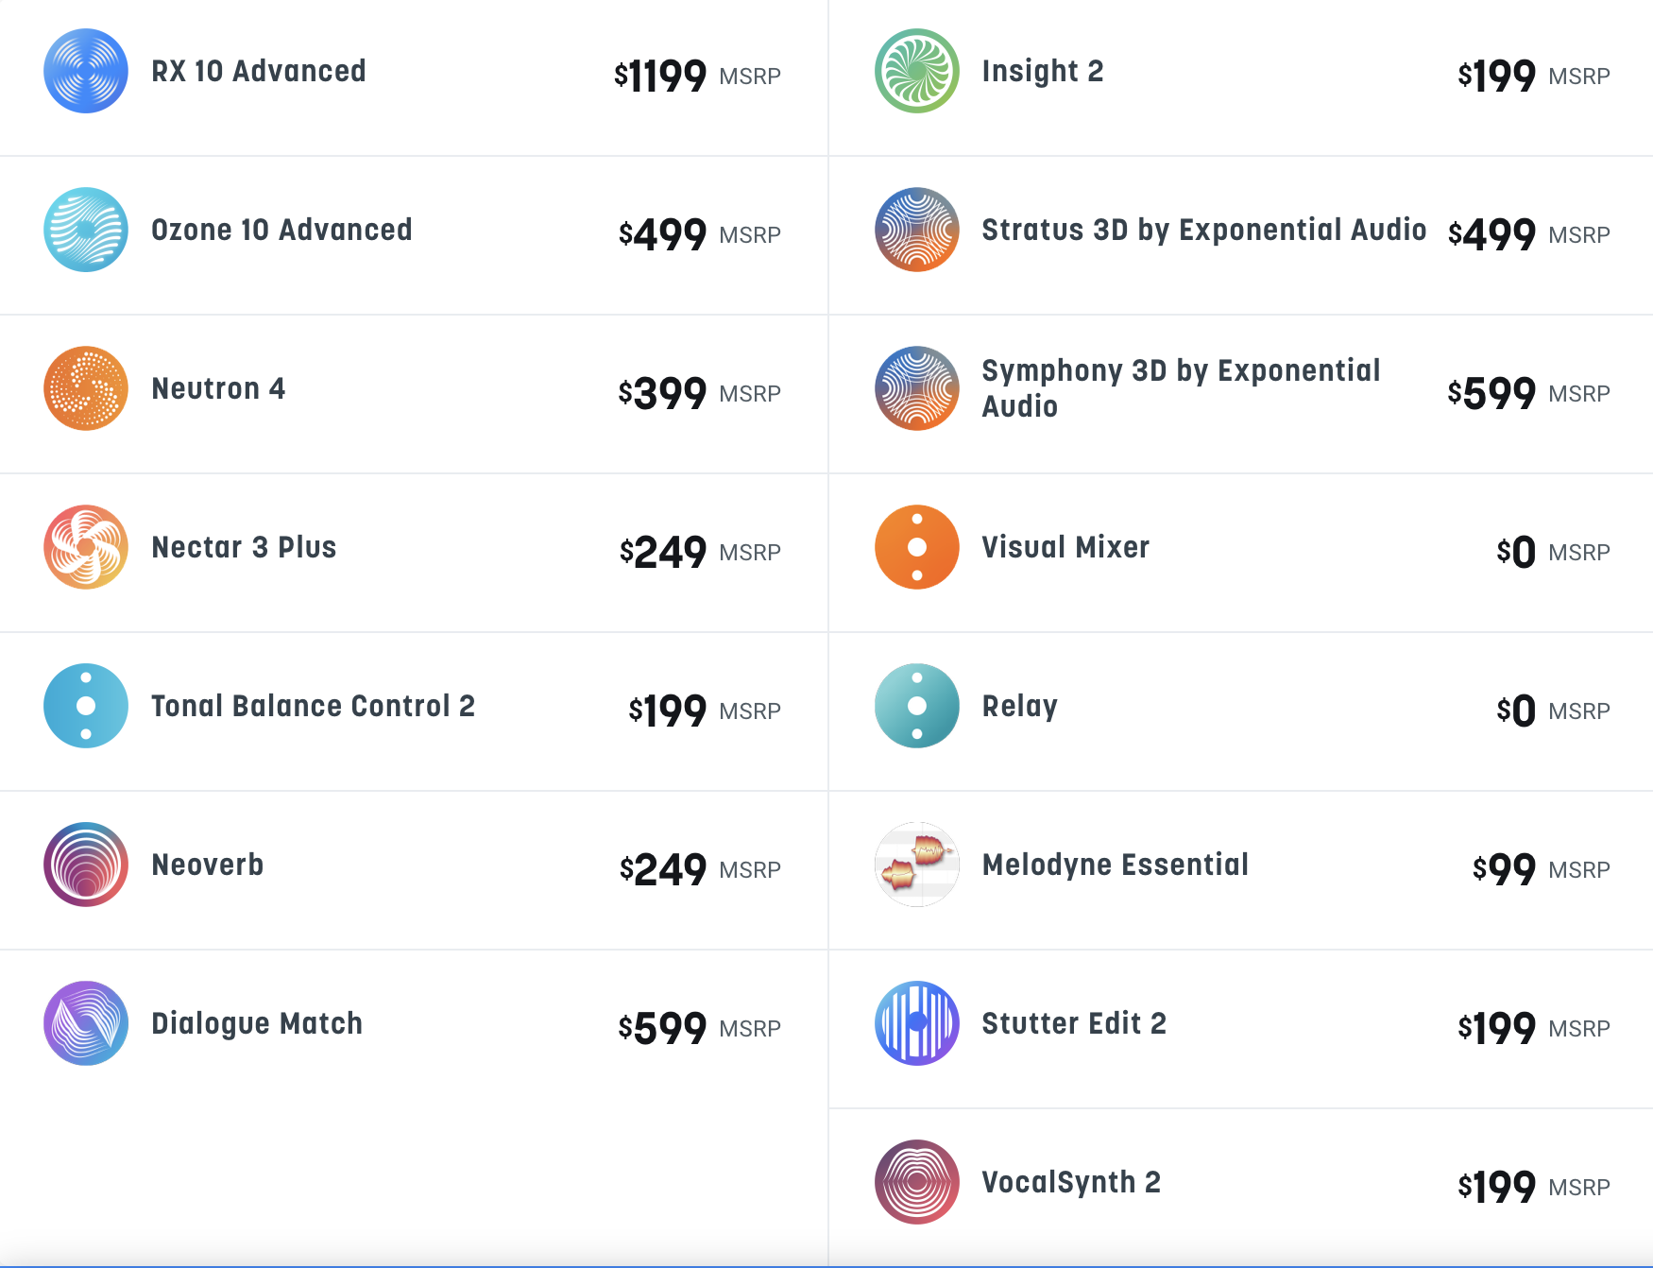Click the Stutter Edit 2 icon
Screen dimensions: 1653x1268
(917, 1023)
